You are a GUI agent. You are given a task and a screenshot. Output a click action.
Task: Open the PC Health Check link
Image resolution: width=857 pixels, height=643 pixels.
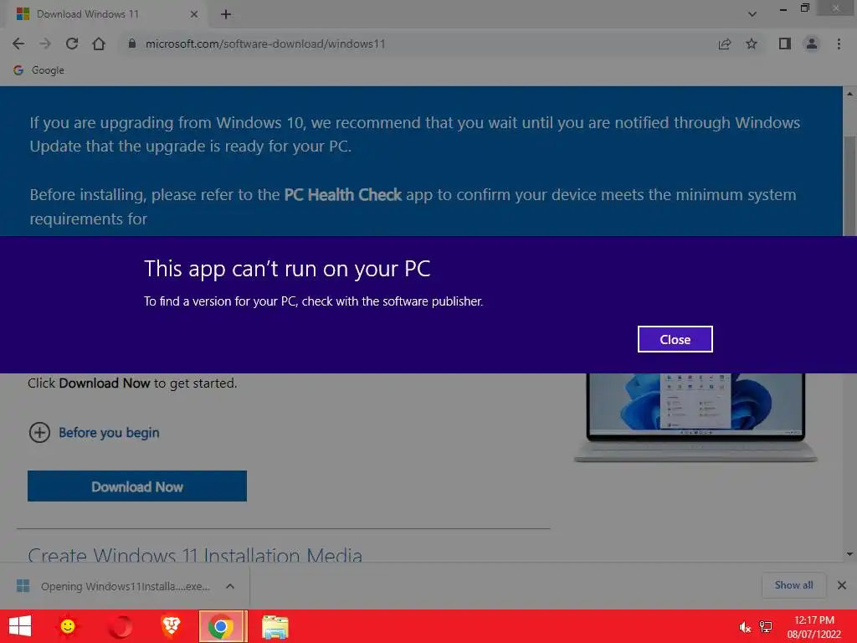click(x=342, y=194)
